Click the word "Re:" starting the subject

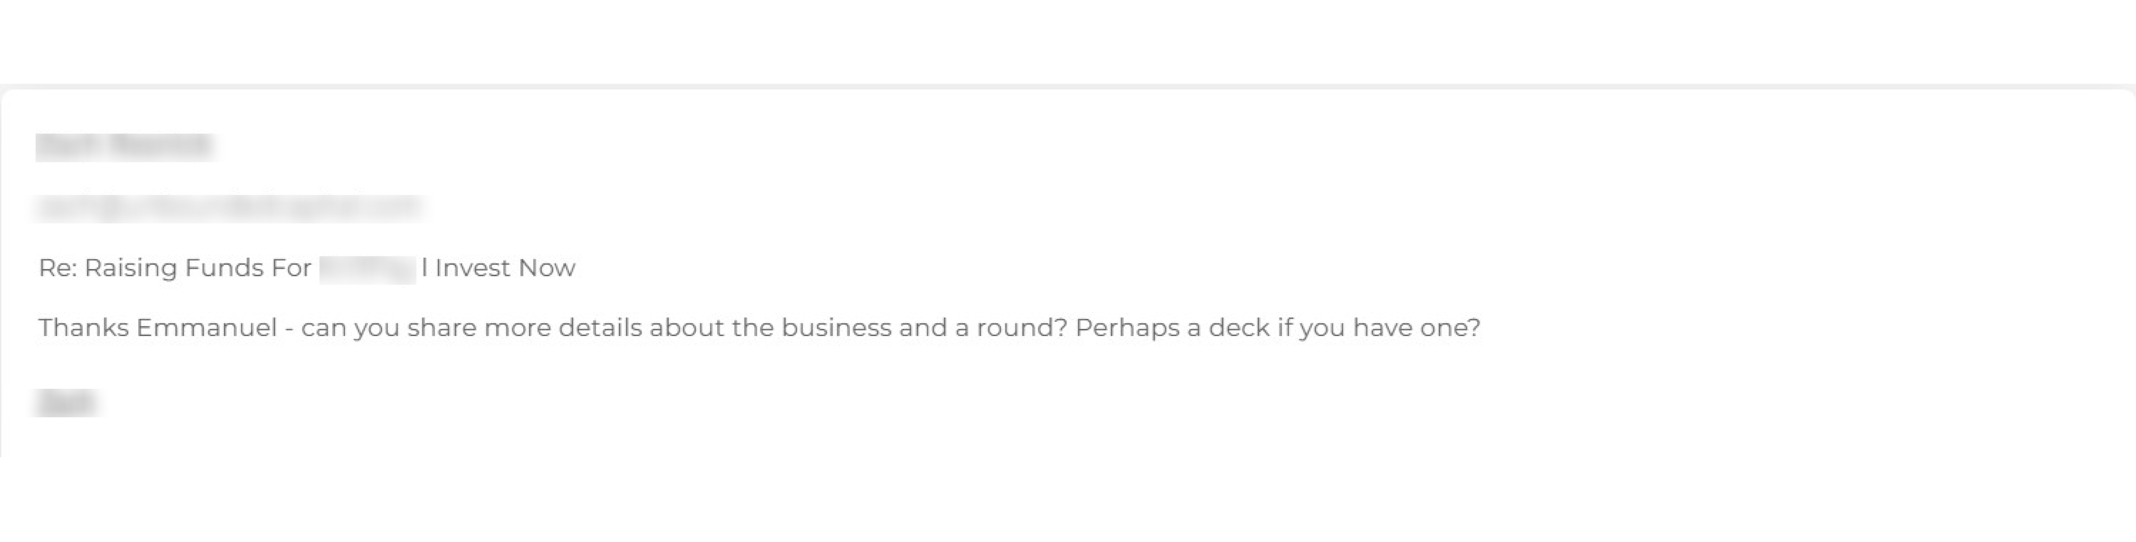57,269
